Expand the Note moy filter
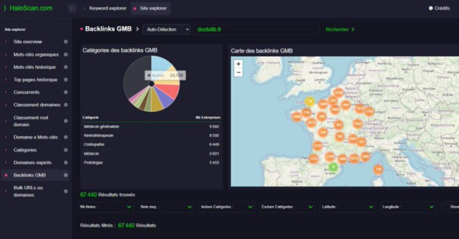The image size is (459, 239). click(166, 207)
